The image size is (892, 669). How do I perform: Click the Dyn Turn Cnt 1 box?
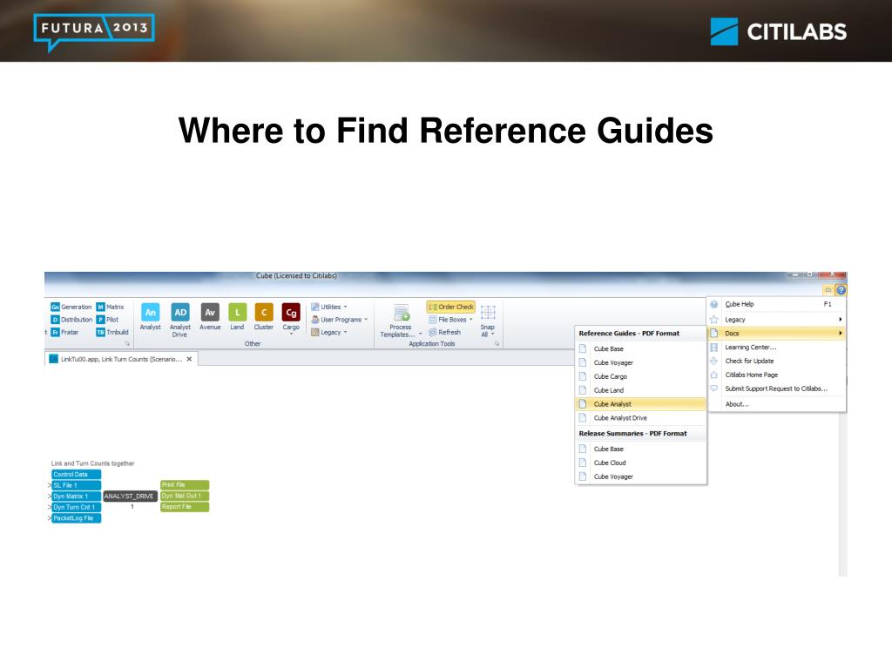click(x=77, y=507)
